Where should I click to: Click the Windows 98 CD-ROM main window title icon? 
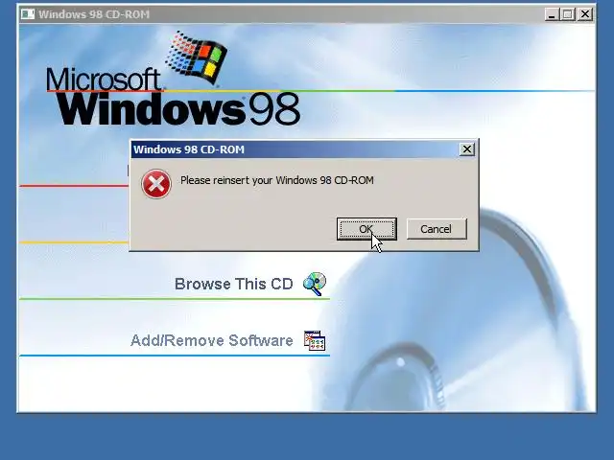pyautogui.click(x=28, y=14)
